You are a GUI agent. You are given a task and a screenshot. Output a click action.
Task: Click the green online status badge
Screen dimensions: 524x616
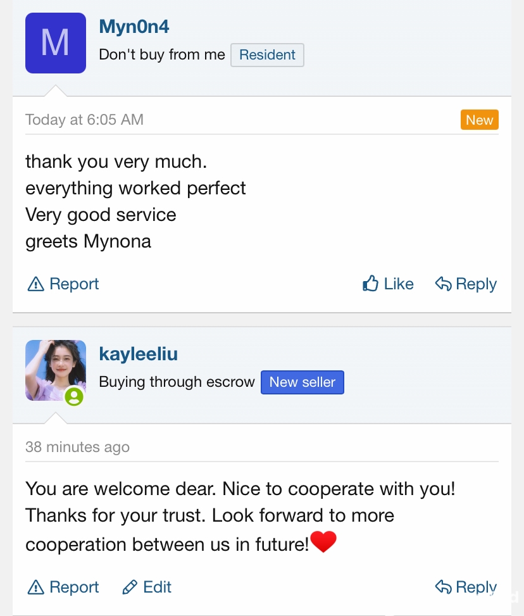[x=74, y=396]
